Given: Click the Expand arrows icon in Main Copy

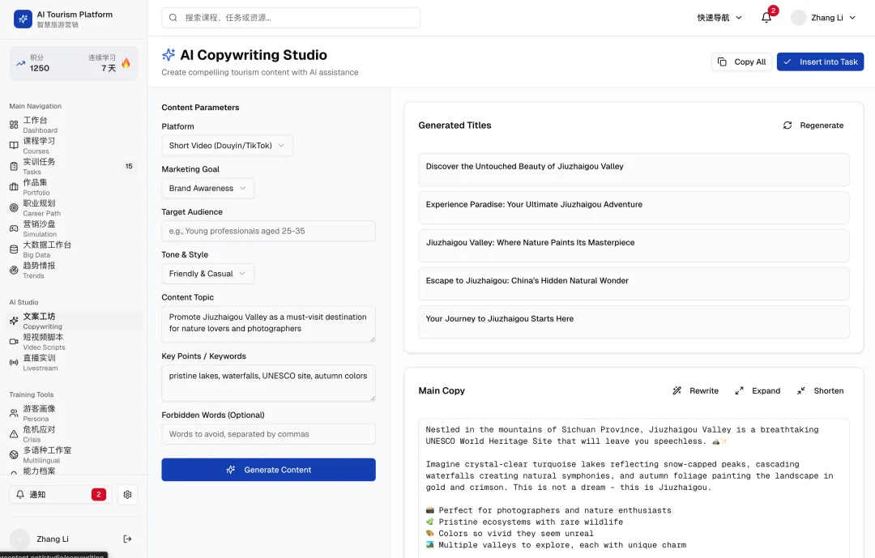Looking at the screenshot, I should coord(740,390).
